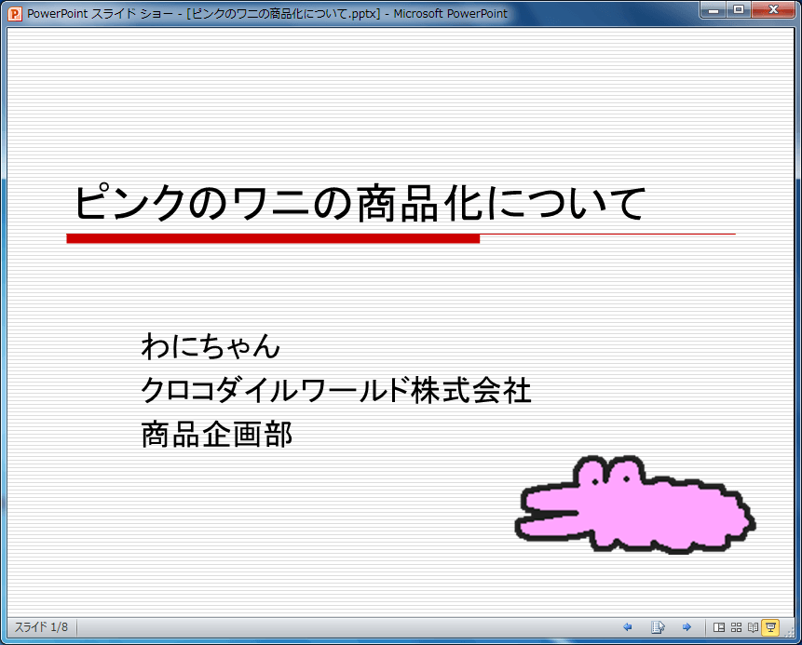Switch to Reading view
Viewport: 802px width, 645px height.
click(x=753, y=627)
